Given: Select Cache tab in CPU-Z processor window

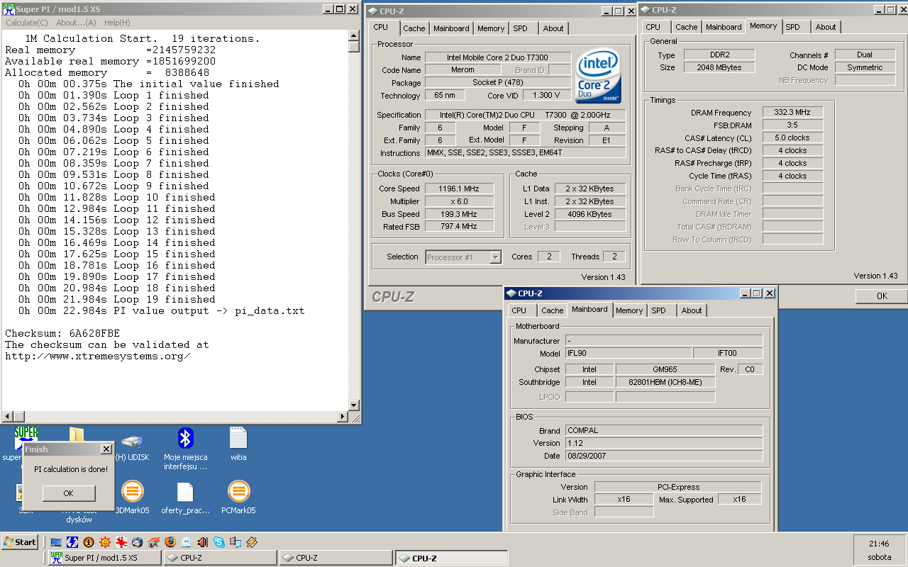Looking at the screenshot, I should pyautogui.click(x=414, y=28).
